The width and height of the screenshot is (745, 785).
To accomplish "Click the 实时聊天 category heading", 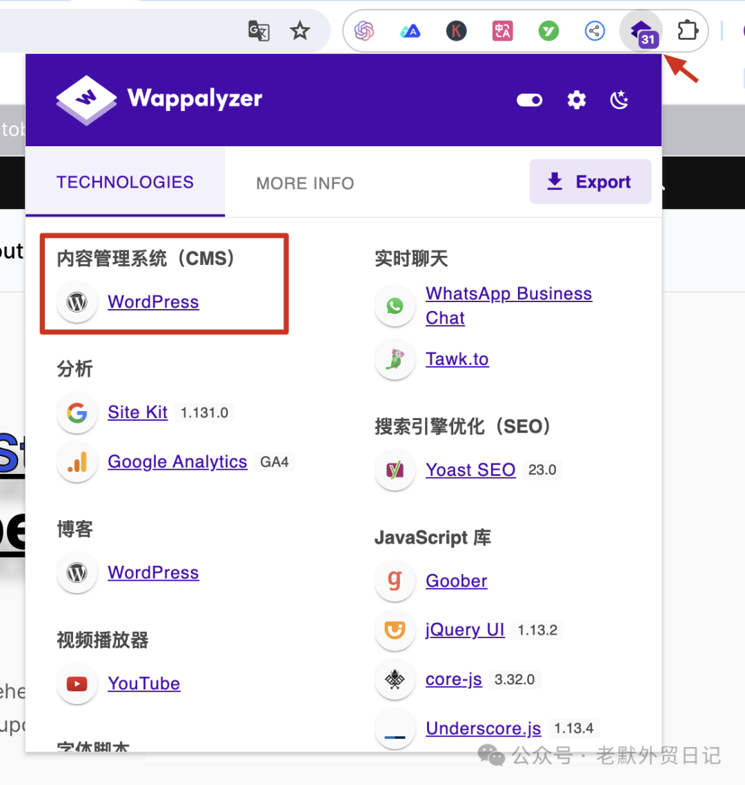I will point(411,259).
